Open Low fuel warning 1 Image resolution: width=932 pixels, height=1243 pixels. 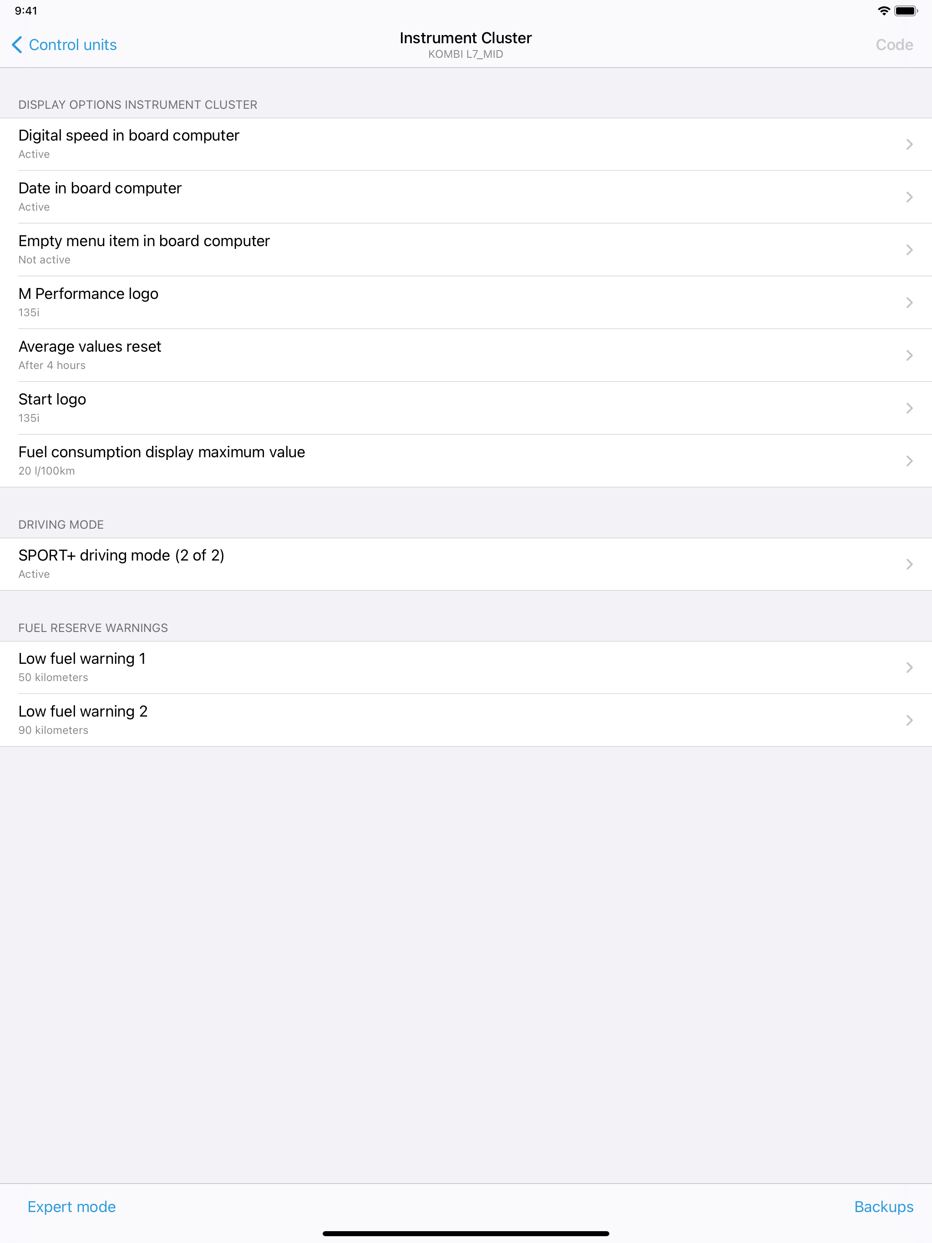coord(82,667)
